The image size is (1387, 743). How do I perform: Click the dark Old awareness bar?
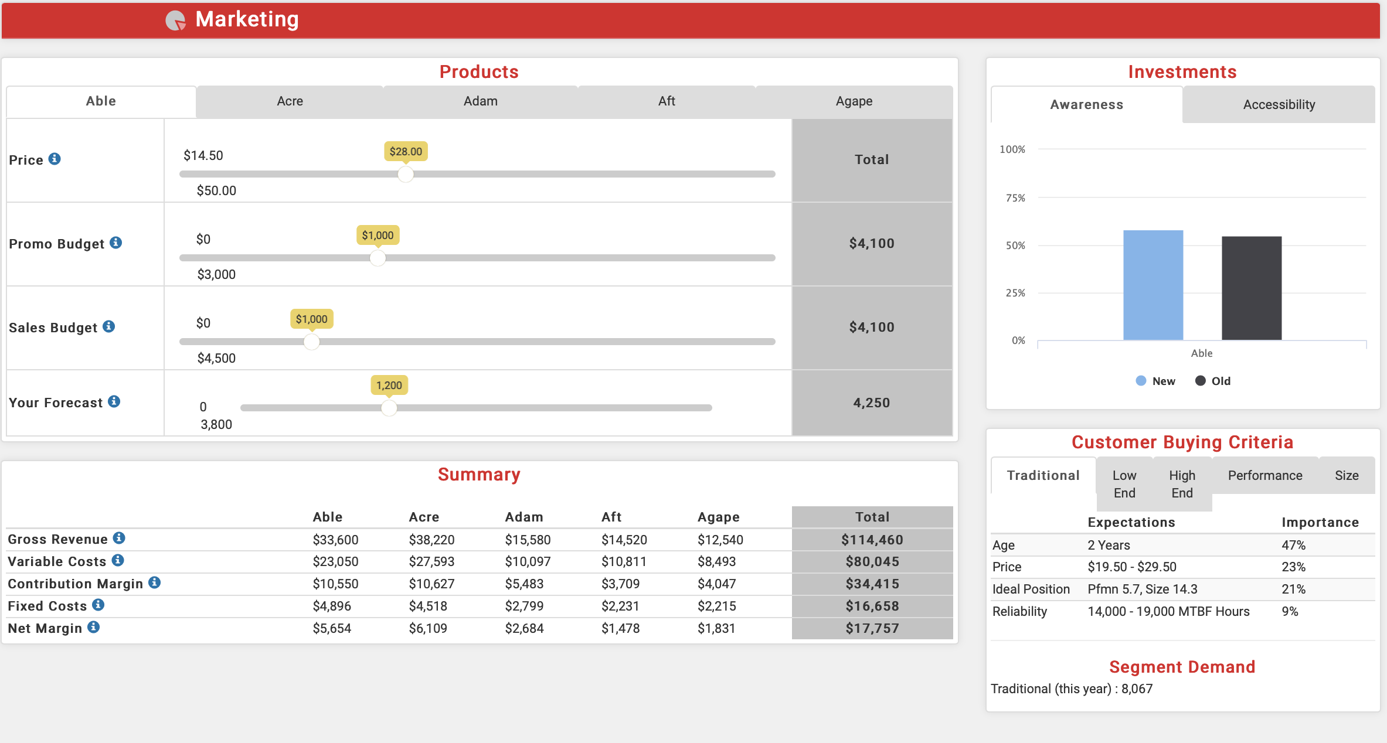(1251, 288)
